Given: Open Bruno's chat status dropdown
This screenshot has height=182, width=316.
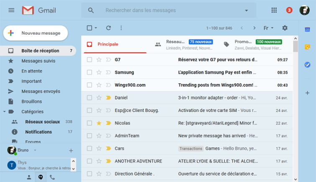Looking at the screenshot, I should pos(35,150).
